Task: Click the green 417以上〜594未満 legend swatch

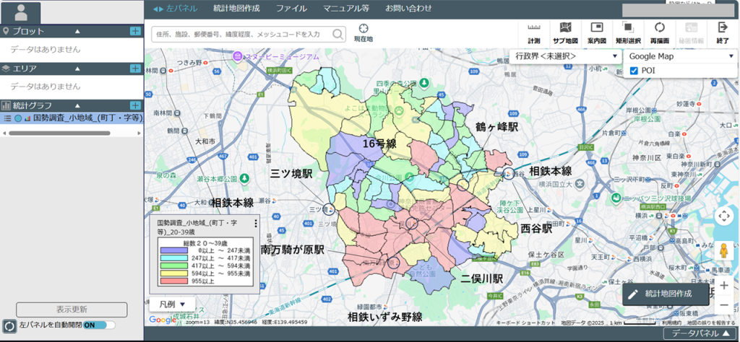Action: pos(174,266)
